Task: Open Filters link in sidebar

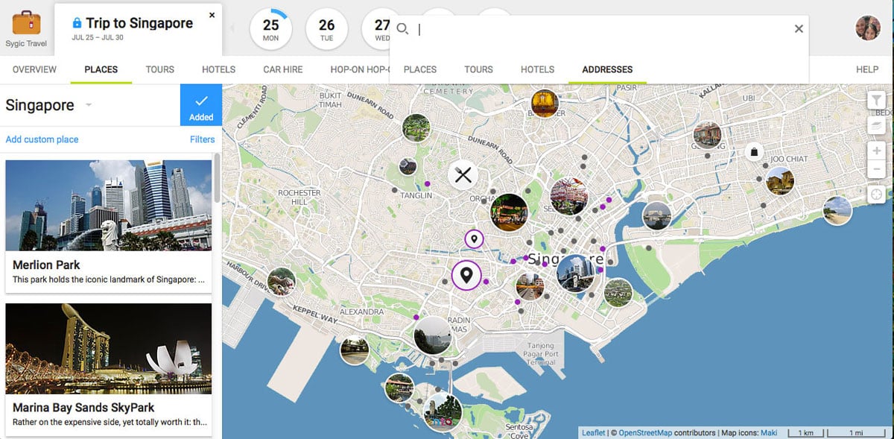Action: click(202, 139)
